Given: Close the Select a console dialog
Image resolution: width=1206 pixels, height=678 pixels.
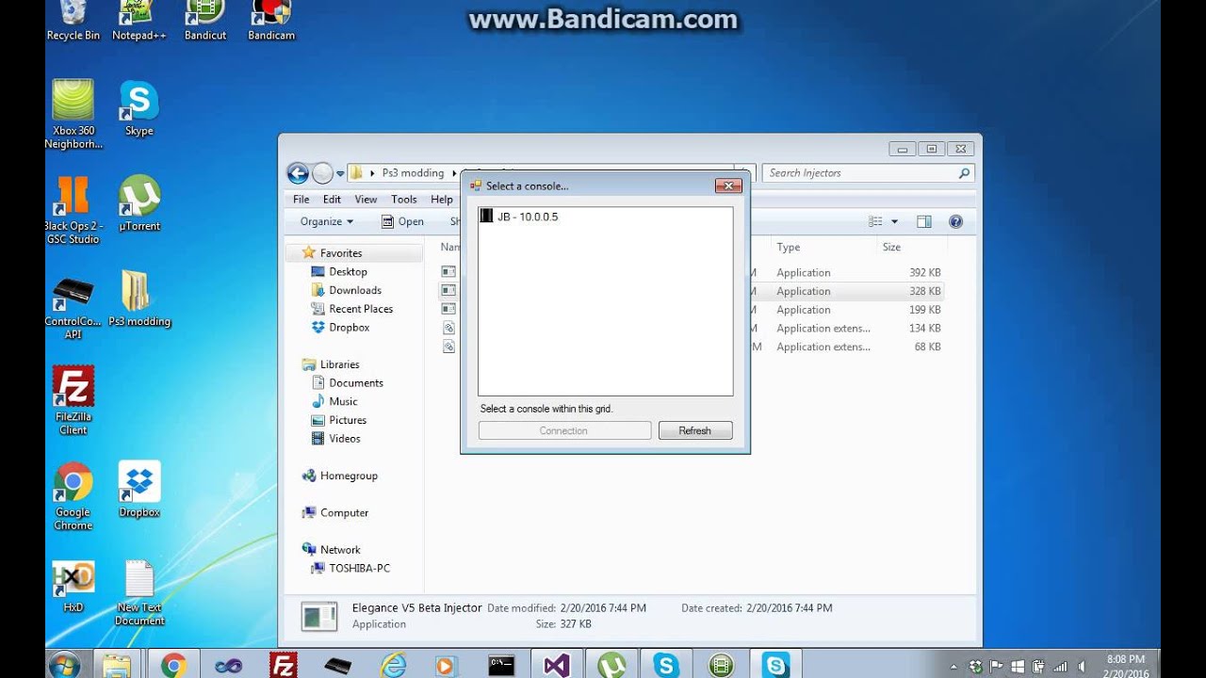Looking at the screenshot, I should tap(727, 186).
